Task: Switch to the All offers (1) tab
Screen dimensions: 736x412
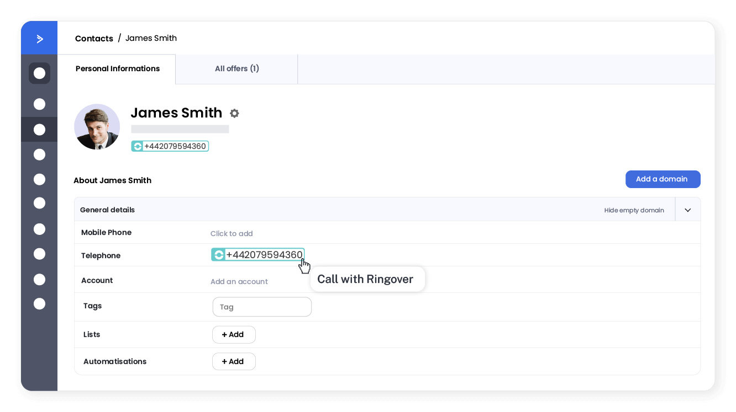Action: tap(236, 69)
